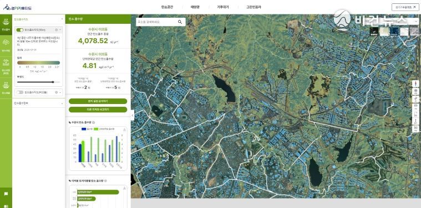
Task: Collapse the left panel with arrow handle
Action: [133, 115]
